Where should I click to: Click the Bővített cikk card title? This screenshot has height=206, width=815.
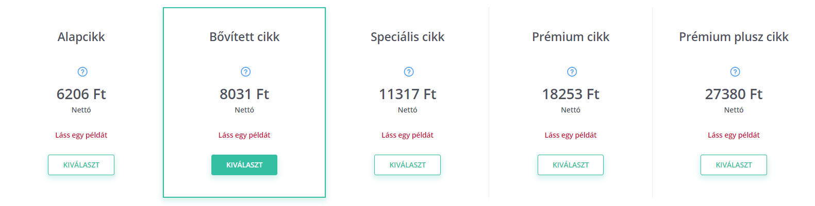(244, 37)
